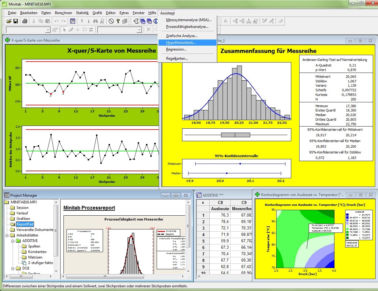Click the Cancel circle-slash toolbar icon
This screenshot has height=291, width=378.
tap(111, 21)
